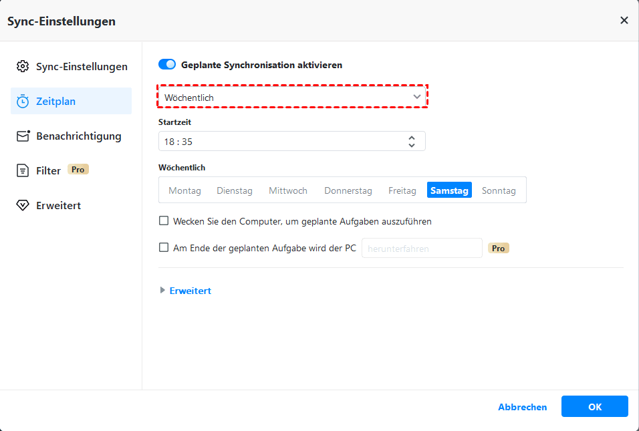Click the Startzeit up/down stepper arrows
The width and height of the screenshot is (639, 431).
[412, 142]
